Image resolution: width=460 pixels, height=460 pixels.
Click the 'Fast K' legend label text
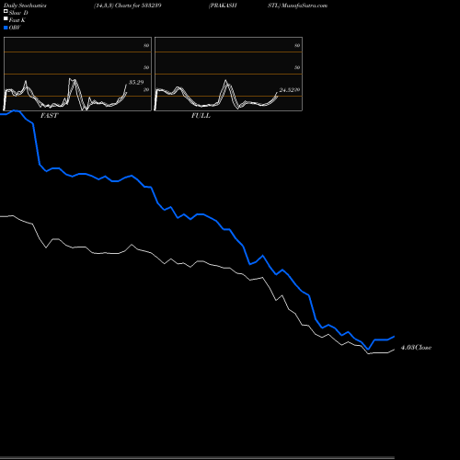pyautogui.click(x=17, y=20)
